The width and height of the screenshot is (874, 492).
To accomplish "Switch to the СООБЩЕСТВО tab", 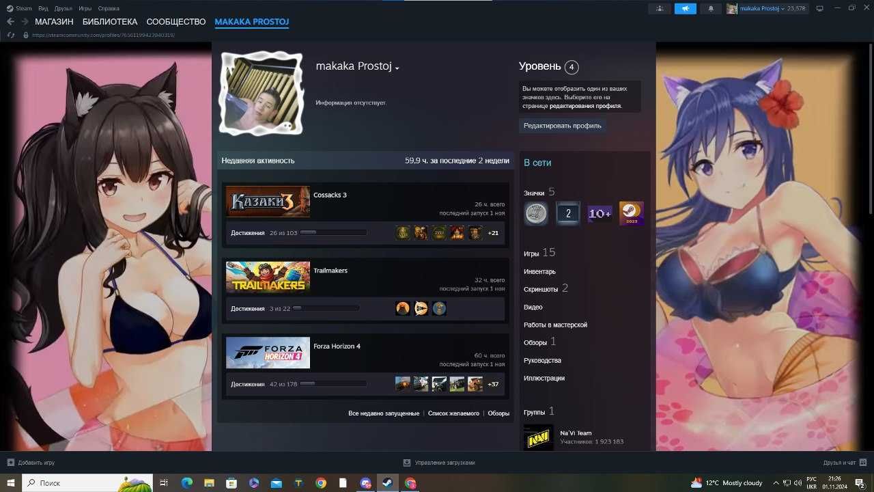I will coord(176,22).
